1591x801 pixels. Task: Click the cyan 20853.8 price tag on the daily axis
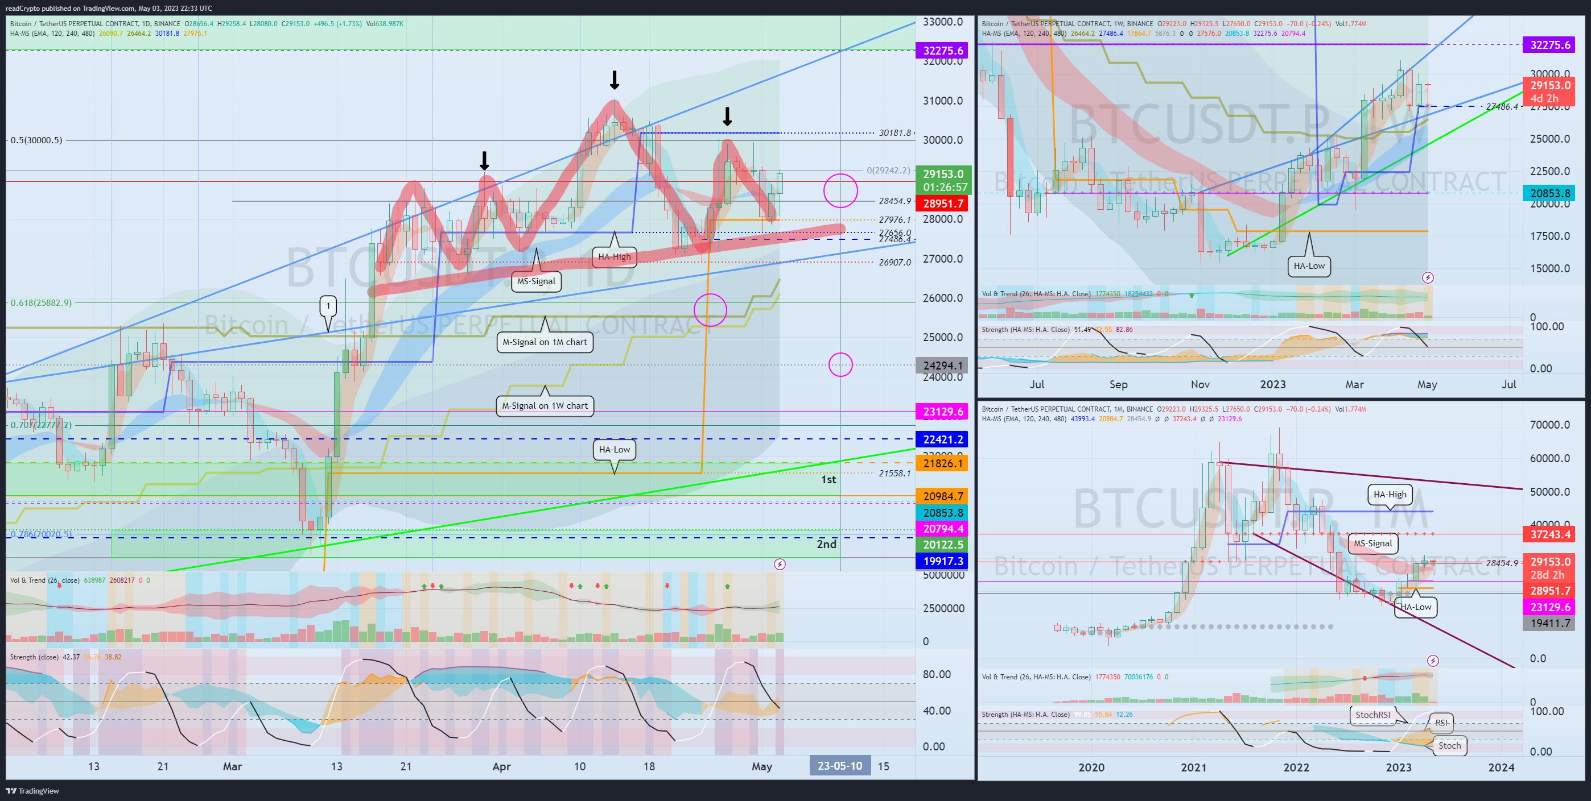pyautogui.click(x=942, y=513)
